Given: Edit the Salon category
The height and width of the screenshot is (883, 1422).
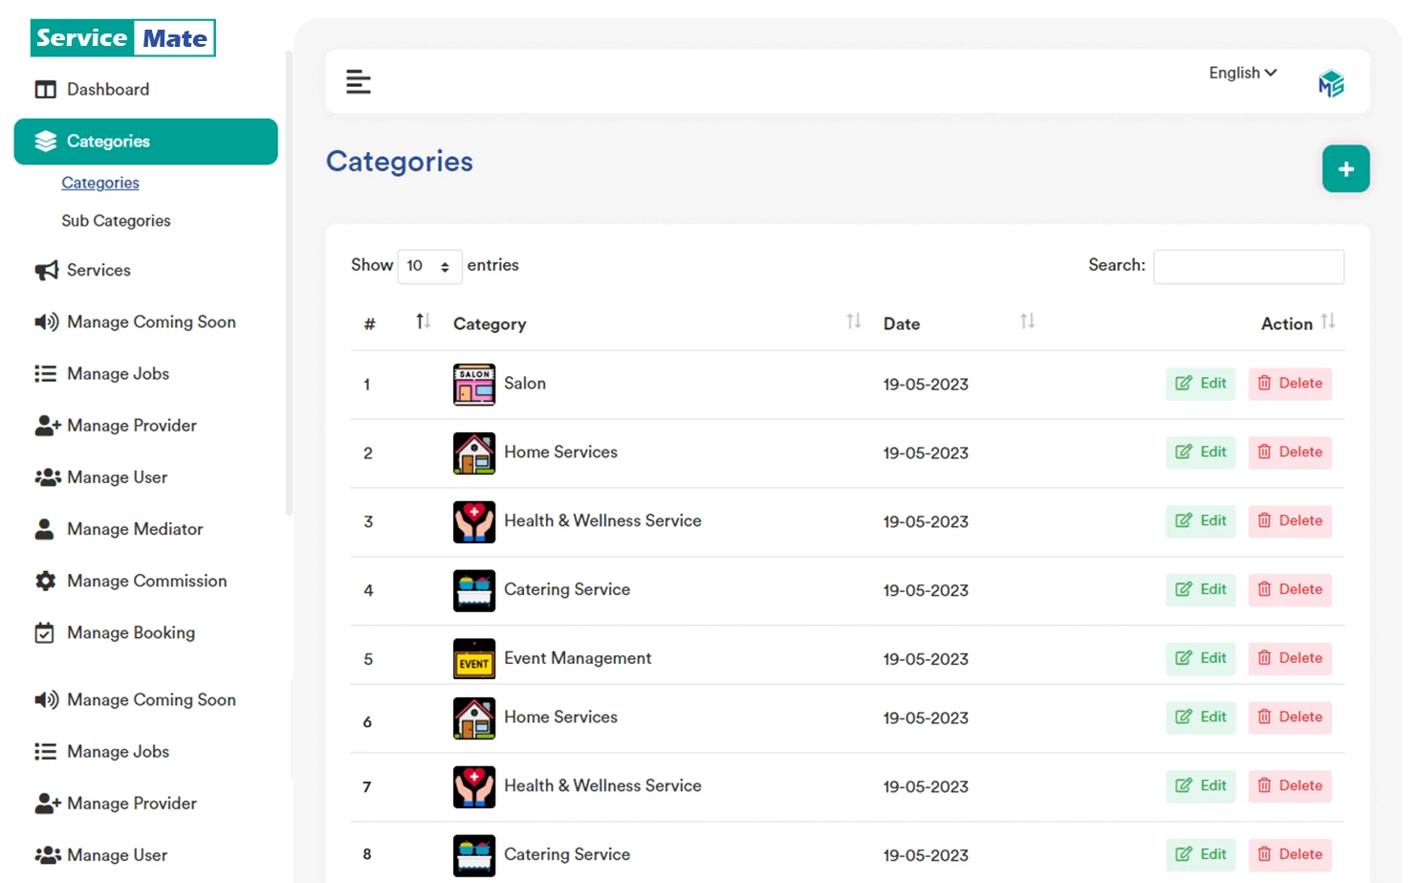Looking at the screenshot, I should point(1200,384).
